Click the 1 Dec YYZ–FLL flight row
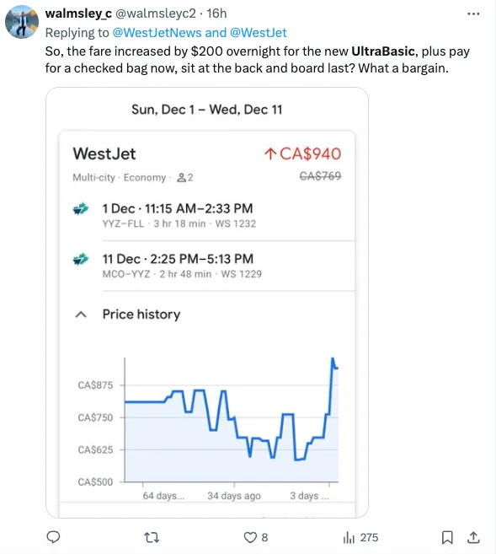 coord(207,215)
